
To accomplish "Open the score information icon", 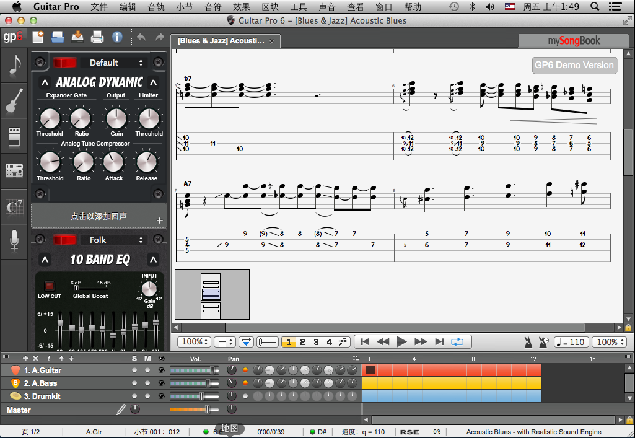I will (x=117, y=37).
